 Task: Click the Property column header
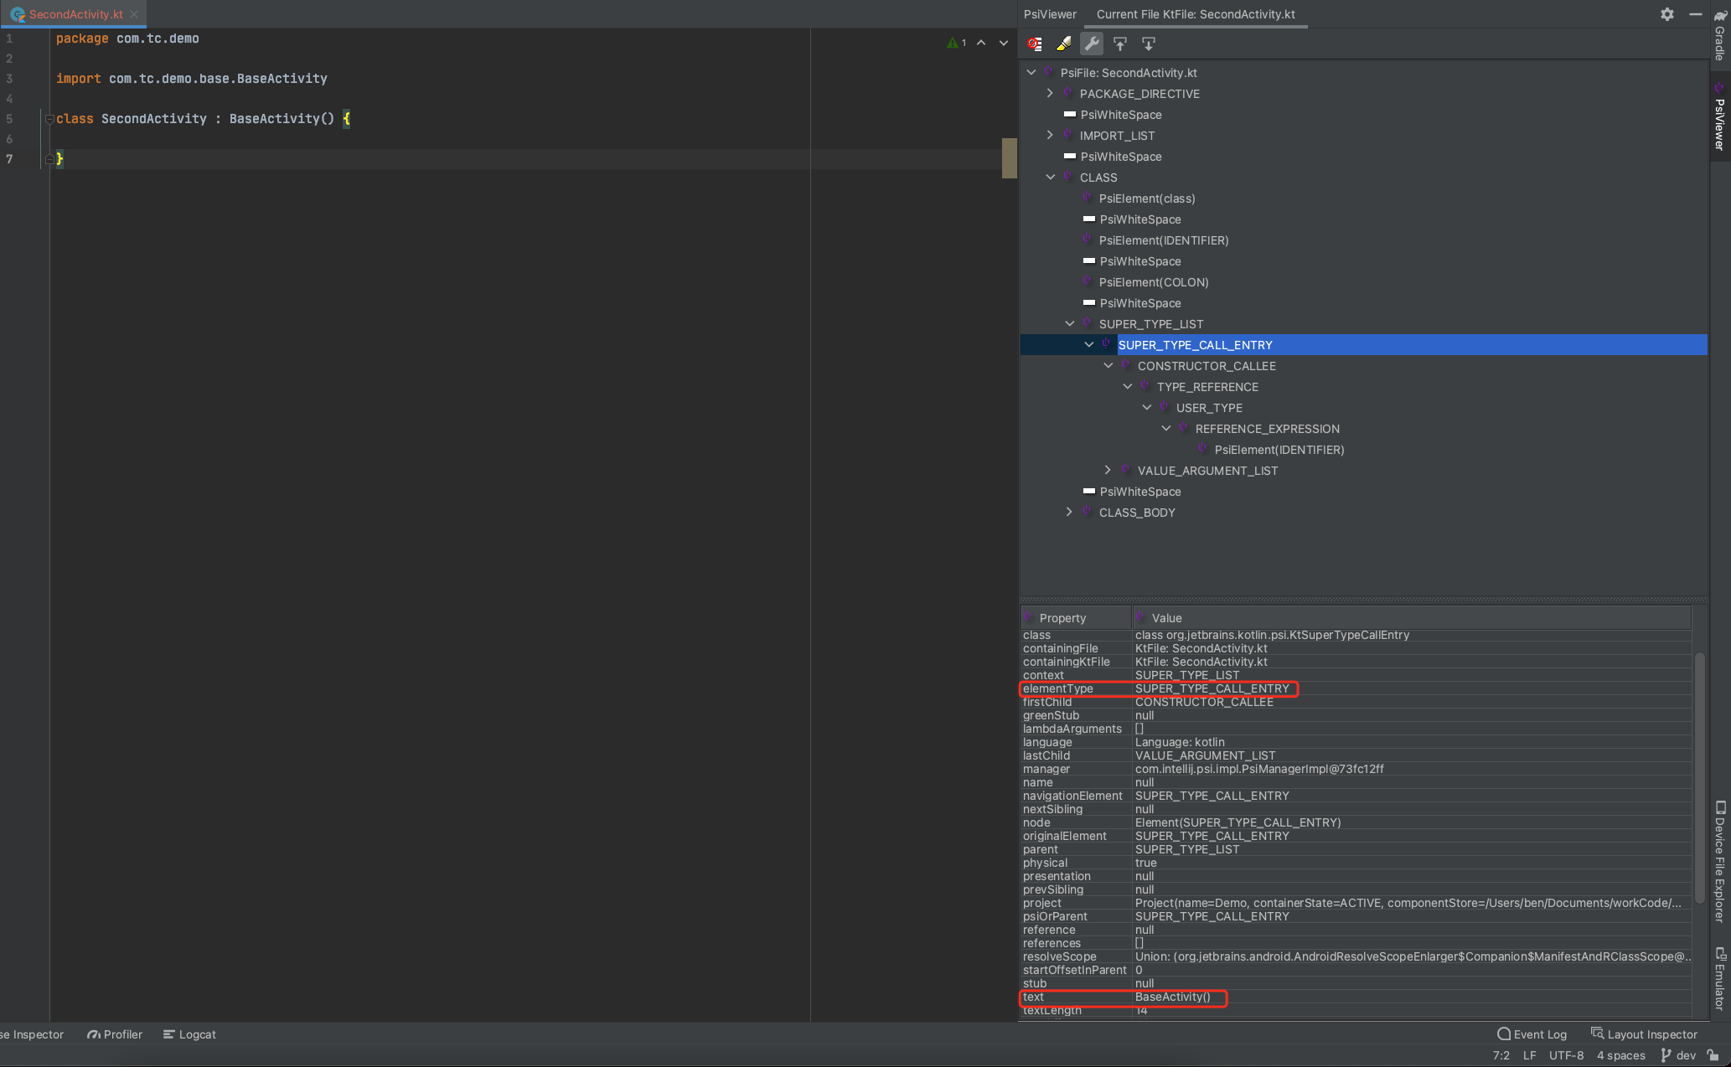point(1077,618)
